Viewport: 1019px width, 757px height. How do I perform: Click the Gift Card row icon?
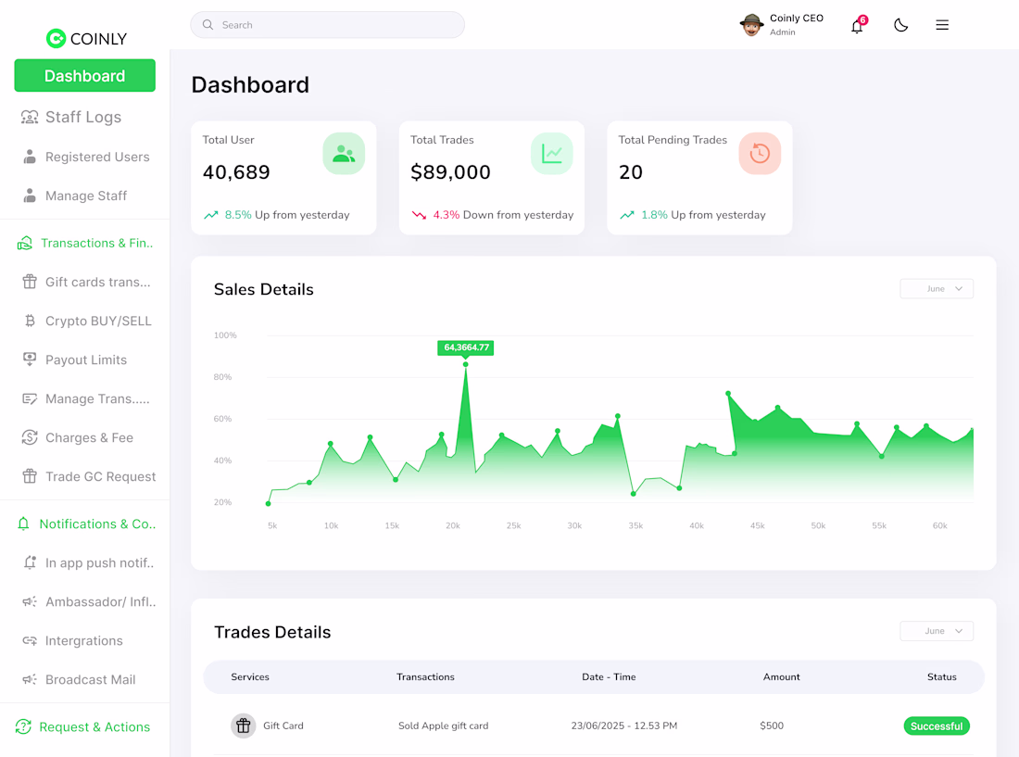tap(243, 725)
